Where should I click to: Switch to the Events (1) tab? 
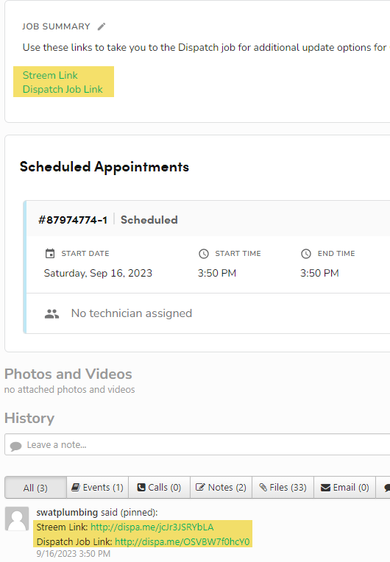pyautogui.click(x=97, y=488)
